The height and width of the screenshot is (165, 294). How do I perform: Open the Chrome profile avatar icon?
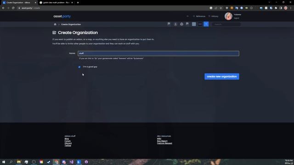[286, 8]
